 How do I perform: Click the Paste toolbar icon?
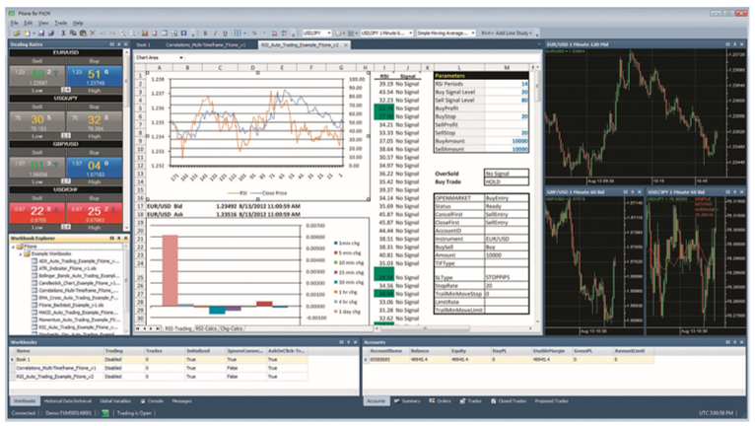[83, 34]
